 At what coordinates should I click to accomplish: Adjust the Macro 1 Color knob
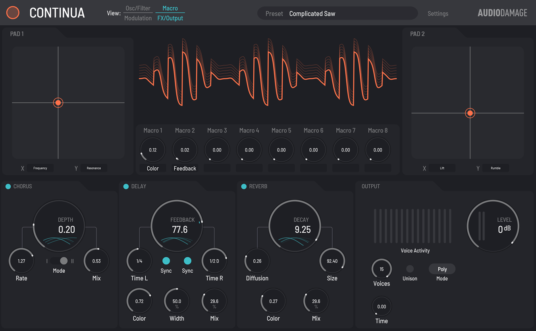coord(152,149)
